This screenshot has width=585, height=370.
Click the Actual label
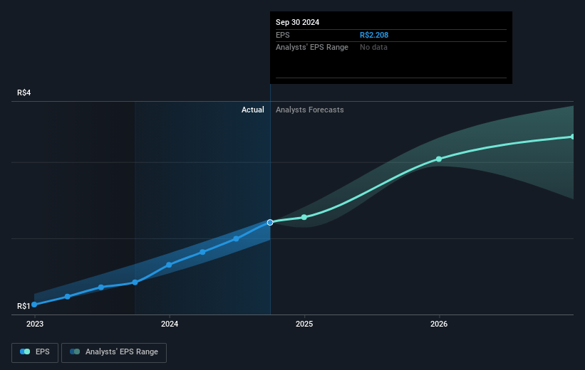click(252, 110)
